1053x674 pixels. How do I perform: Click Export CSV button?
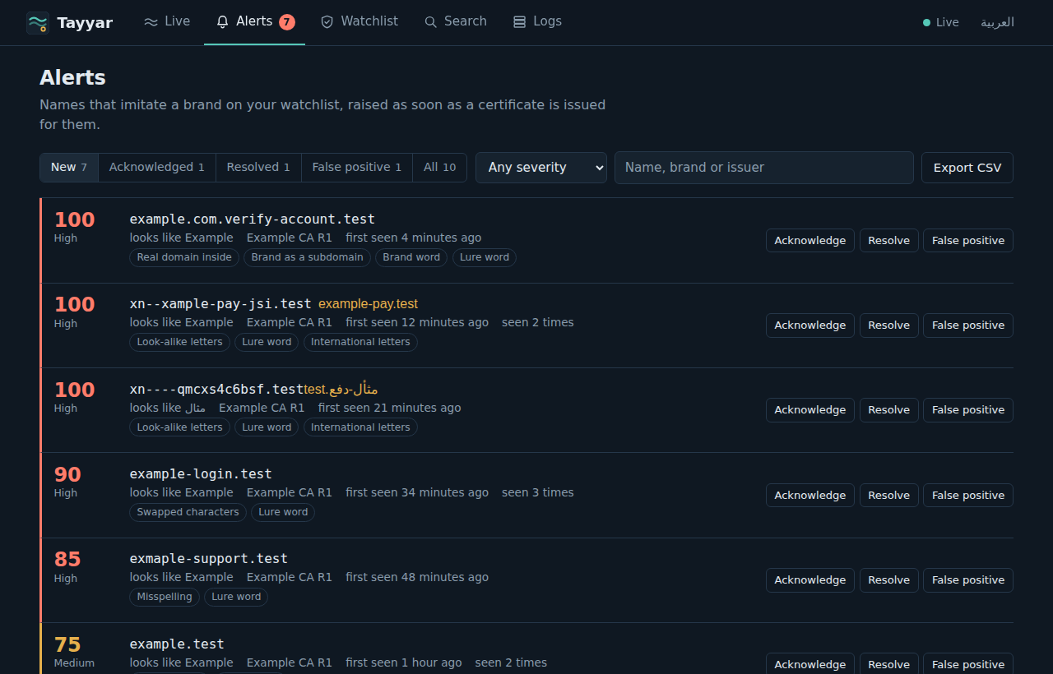pos(967,168)
